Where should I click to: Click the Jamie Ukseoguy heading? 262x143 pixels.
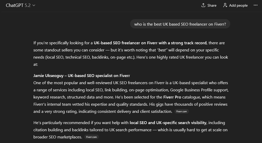[x=82, y=76]
